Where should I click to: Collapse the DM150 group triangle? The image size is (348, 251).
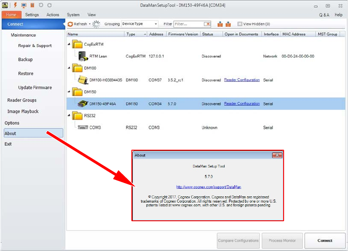pos(69,92)
